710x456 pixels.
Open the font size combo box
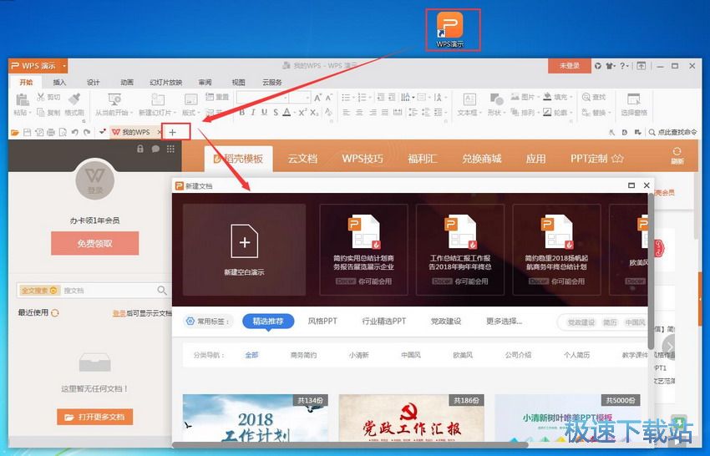click(x=300, y=98)
